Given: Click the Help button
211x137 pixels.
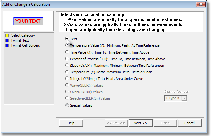Looking at the screenshot, I should tap(71, 123).
